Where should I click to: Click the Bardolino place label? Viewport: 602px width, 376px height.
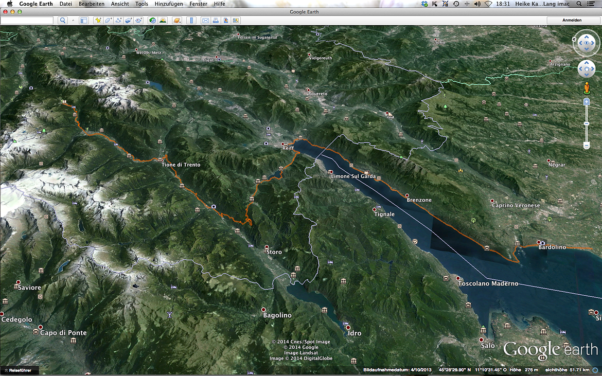pos(552,247)
